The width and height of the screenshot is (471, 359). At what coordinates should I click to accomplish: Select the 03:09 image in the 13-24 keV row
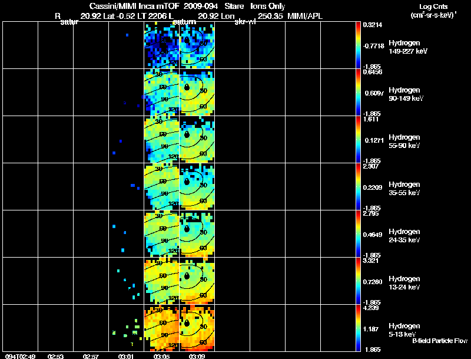coord(197,281)
